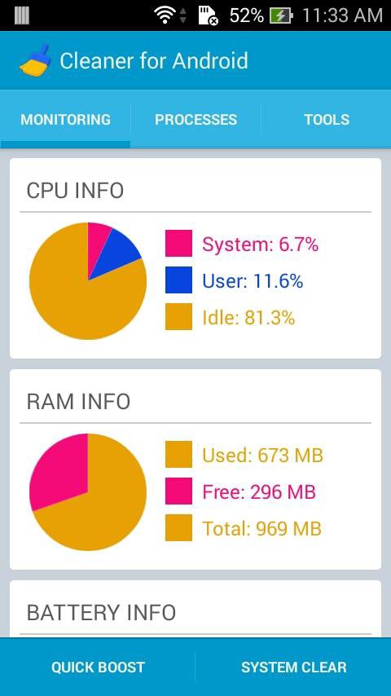Tap the System Clear button
This screenshot has width=391, height=696.
(x=293, y=667)
